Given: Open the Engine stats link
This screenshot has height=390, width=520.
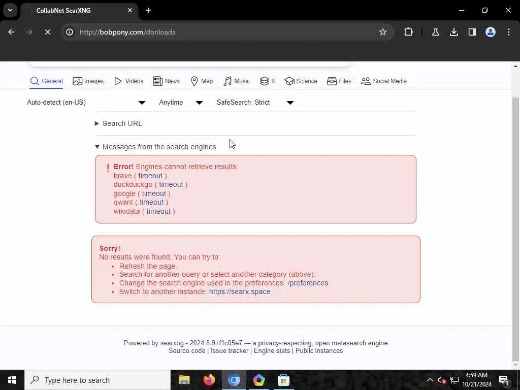Looking at the screenshot, I should coord(272,350).
